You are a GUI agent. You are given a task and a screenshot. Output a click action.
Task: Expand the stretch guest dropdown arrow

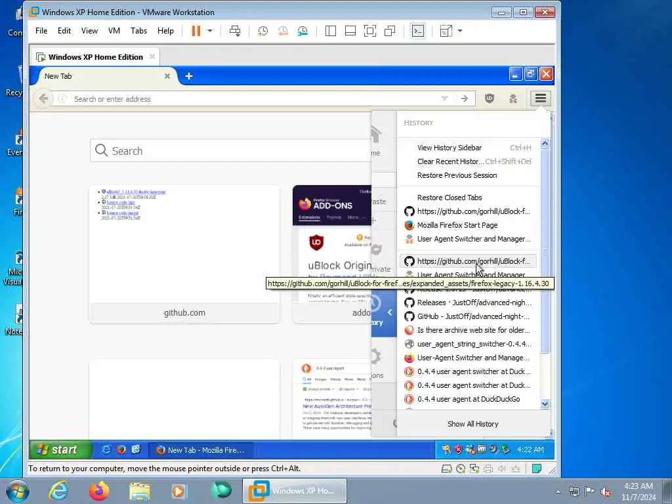pyautogui.click(x=460, y=31)
